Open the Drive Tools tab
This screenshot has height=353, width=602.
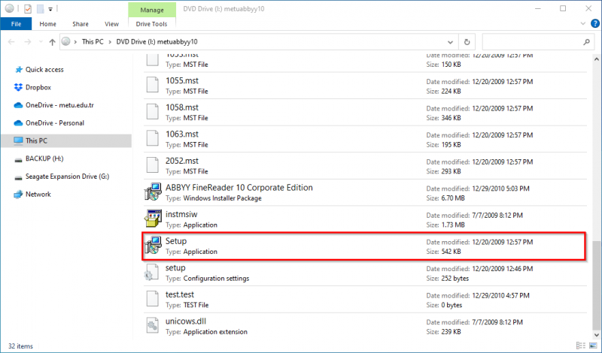pyautogui.click(x=152, y=24)
